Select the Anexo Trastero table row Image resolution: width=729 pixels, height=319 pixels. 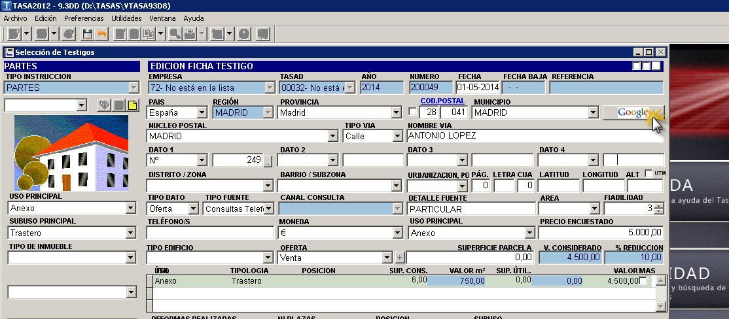(404, 281)
